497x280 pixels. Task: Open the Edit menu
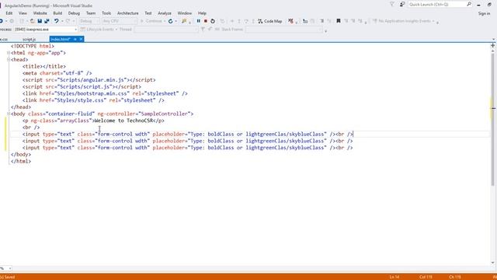9,13
